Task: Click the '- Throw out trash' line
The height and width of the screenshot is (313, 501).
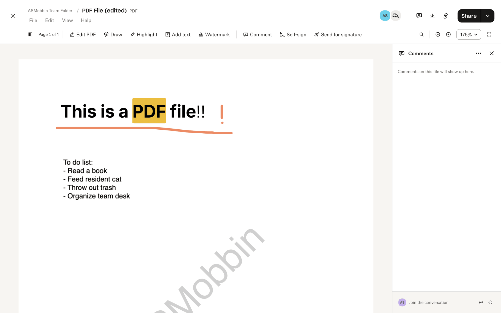Action: click(x=90, y=188)
